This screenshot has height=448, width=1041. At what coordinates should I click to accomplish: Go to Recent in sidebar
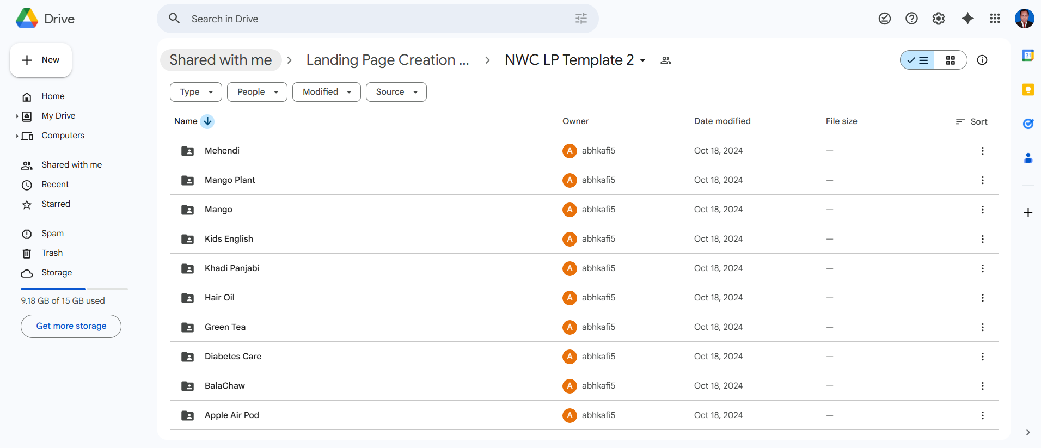55,185
